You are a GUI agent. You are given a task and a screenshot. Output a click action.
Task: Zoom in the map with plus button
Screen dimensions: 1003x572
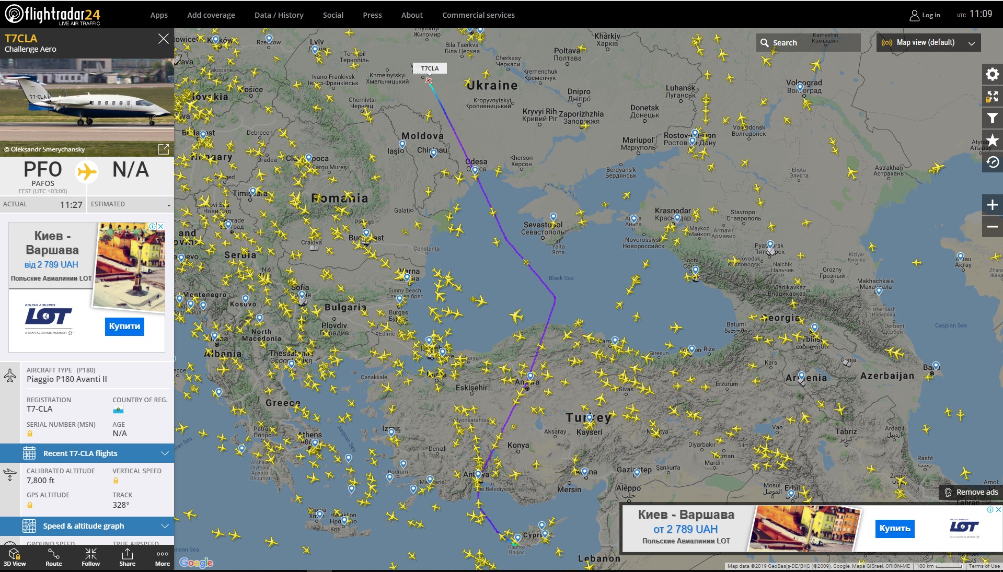tap(992, 205)
